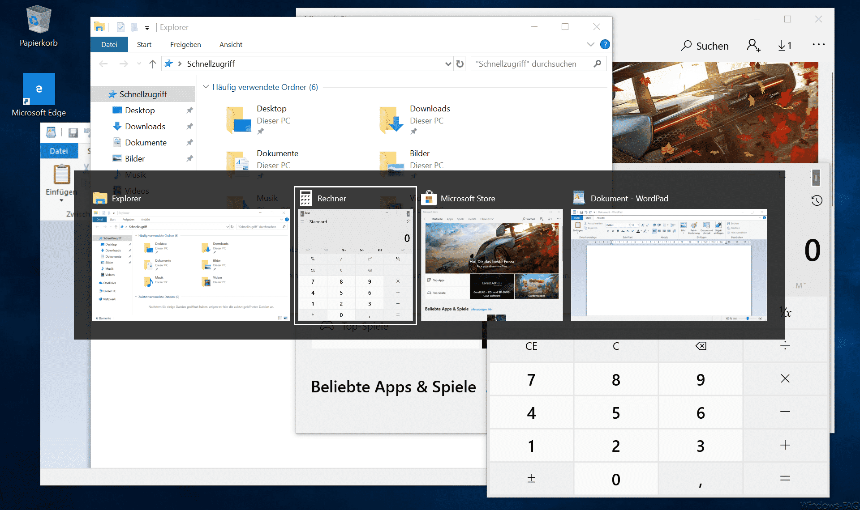Open Freigeben tab in Explorer ribbon
Image resolution: width=860 pixels, height=510 pixels.
185,44
